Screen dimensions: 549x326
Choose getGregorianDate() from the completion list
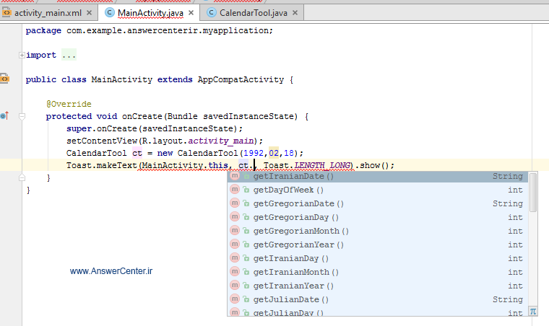[377, 203]
